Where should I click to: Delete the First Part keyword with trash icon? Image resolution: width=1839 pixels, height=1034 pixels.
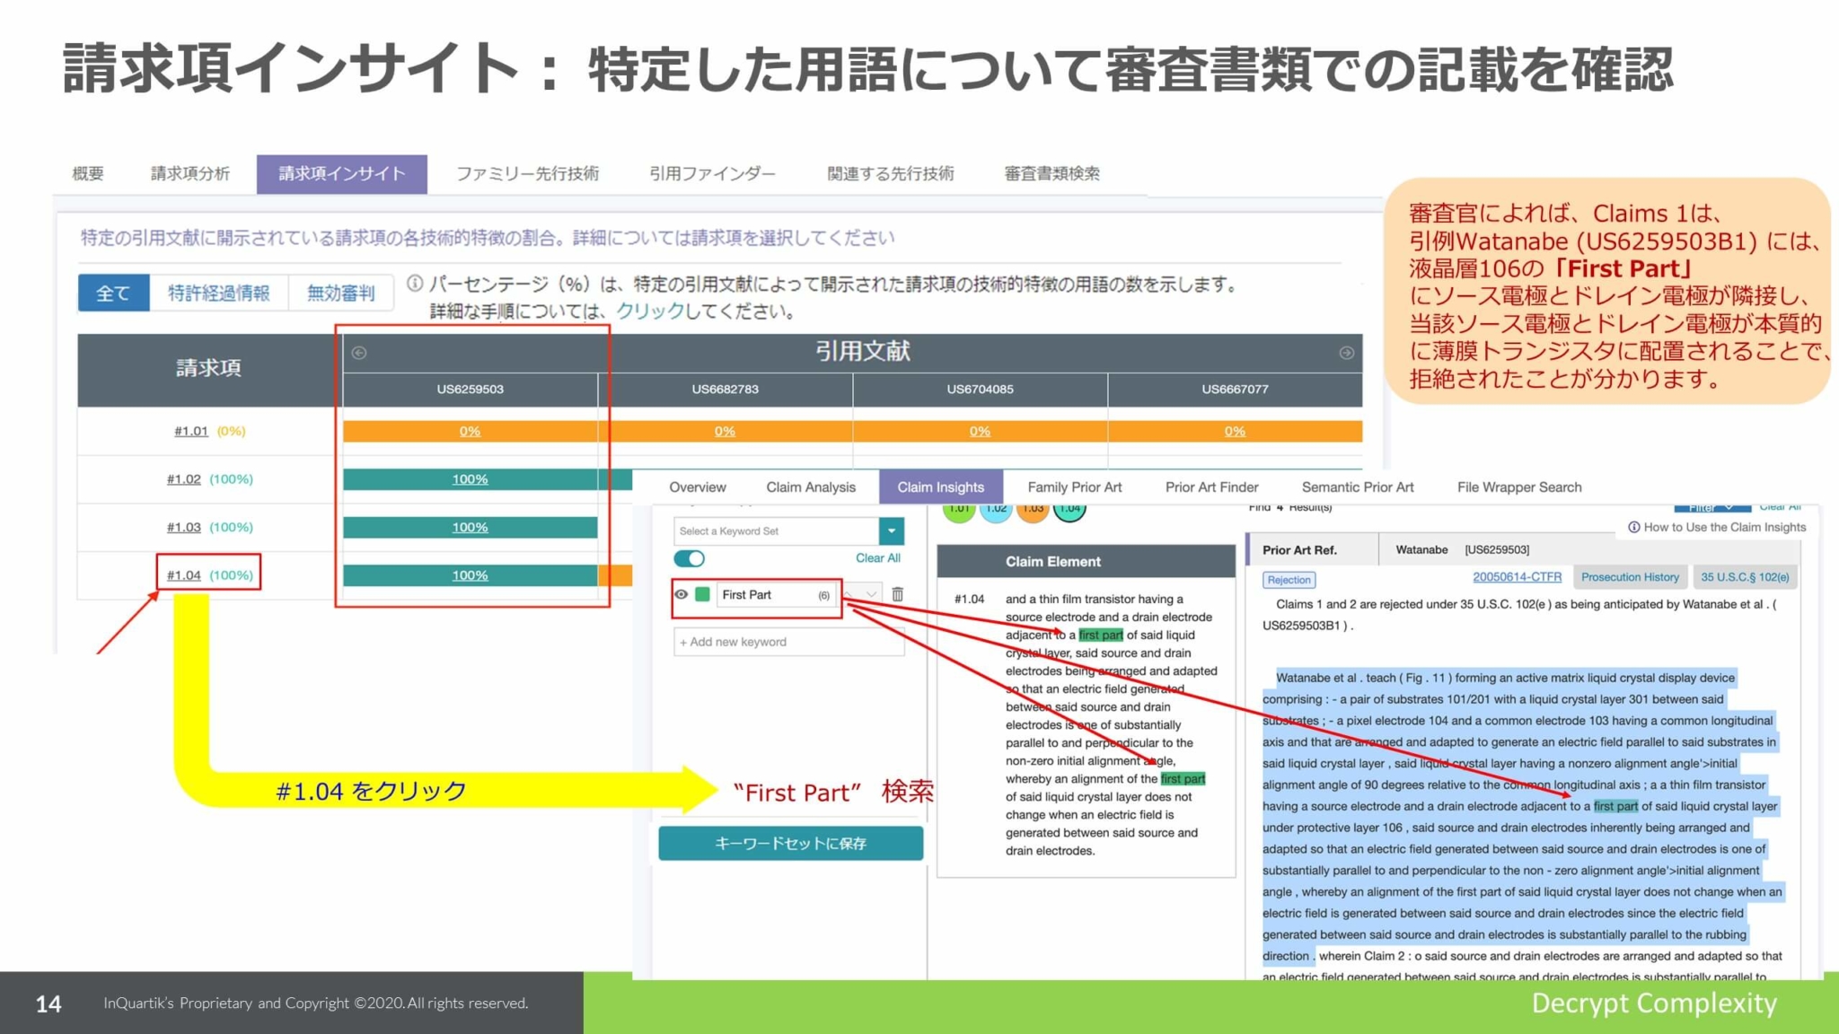[897, 594]
